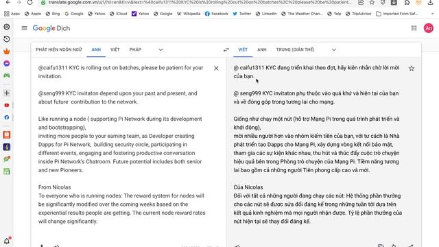This screenshot has height=247, width=439.
Task: Open the TripAdvisor bookmark
Action: [358, 14]
